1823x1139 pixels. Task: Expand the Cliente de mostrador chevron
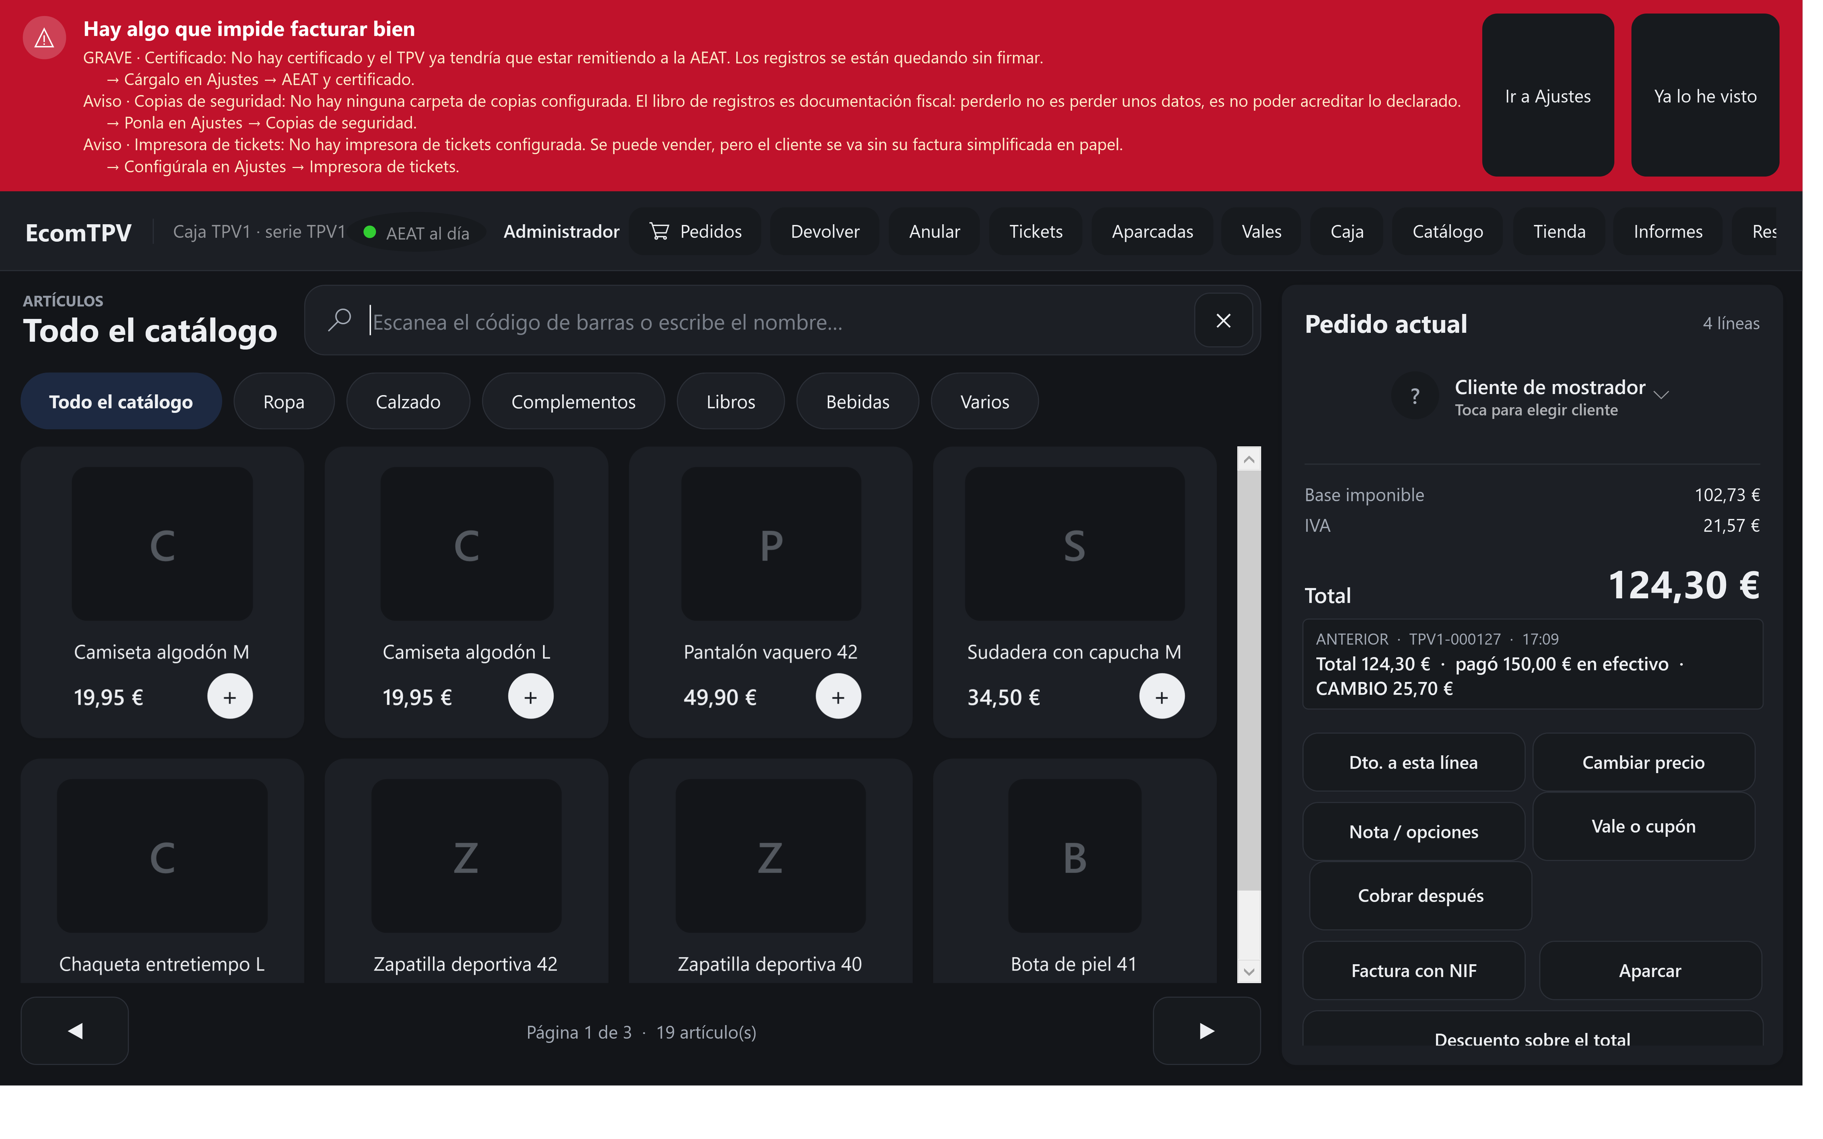[1661, 394]
